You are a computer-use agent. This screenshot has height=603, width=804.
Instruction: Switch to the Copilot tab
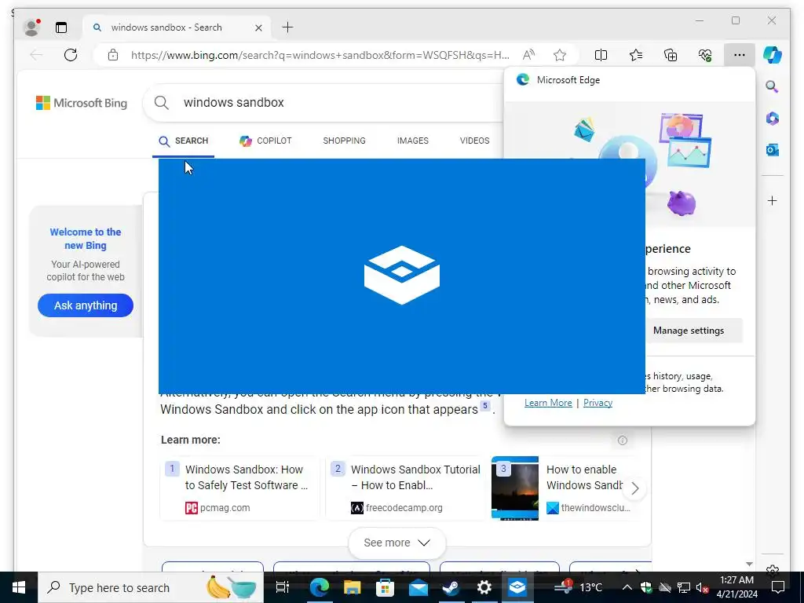click(265, 141)
